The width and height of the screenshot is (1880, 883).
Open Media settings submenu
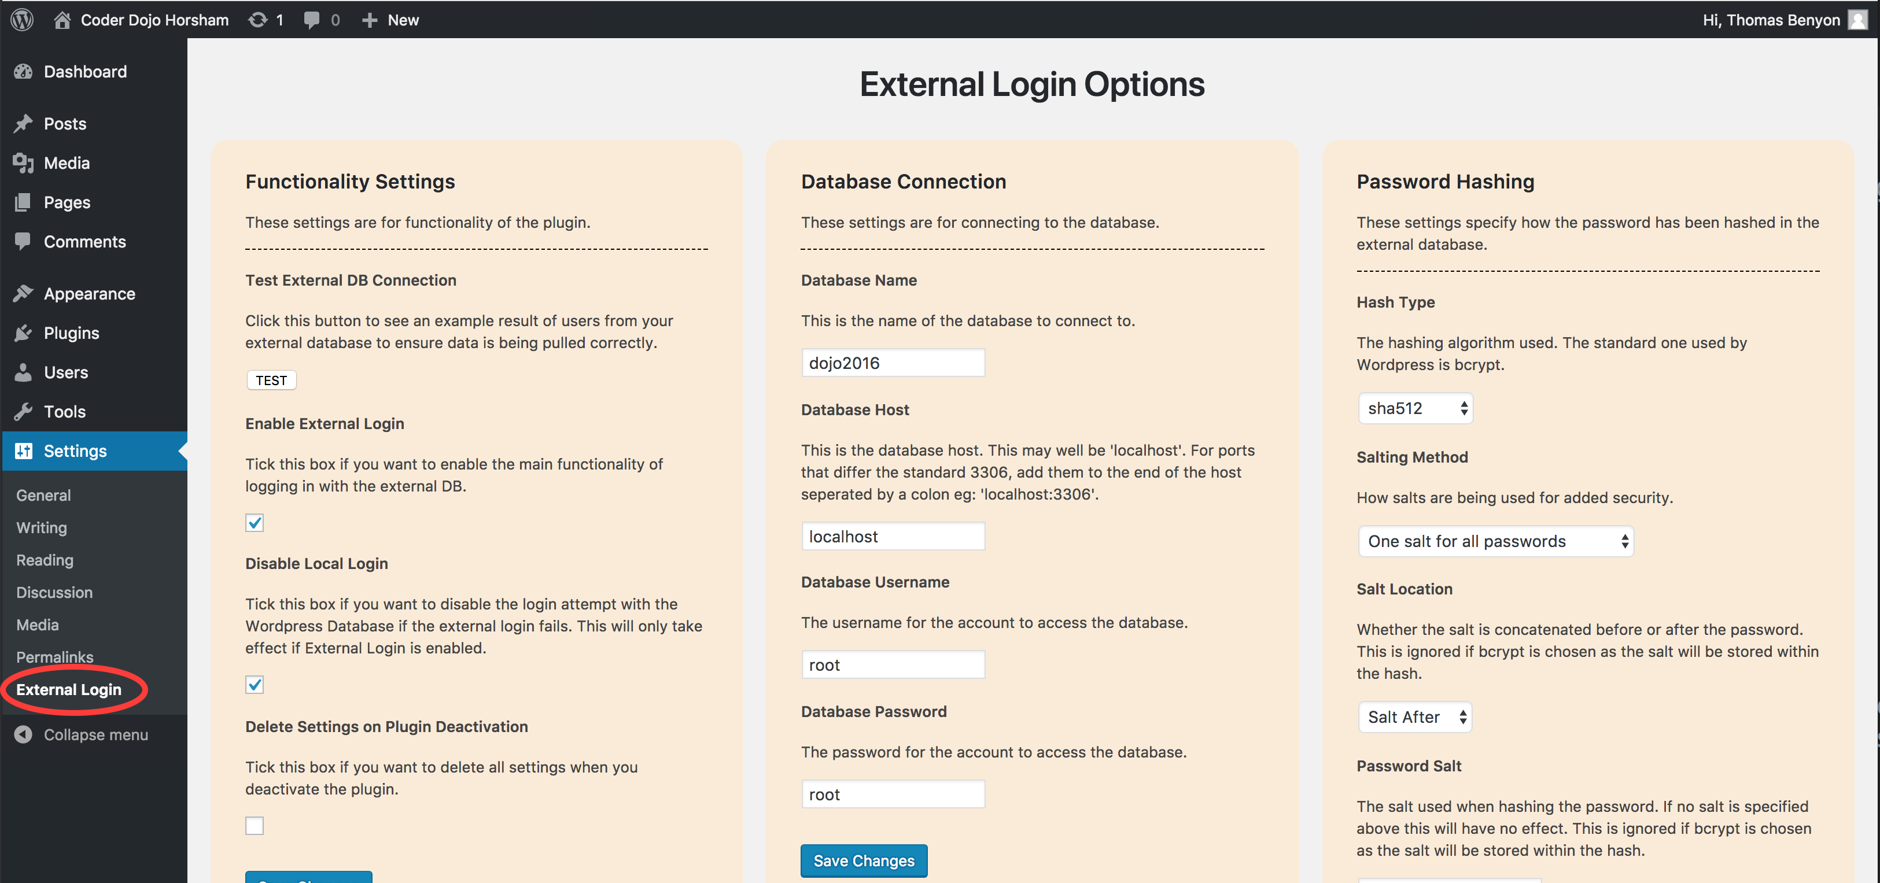point(38,625)
